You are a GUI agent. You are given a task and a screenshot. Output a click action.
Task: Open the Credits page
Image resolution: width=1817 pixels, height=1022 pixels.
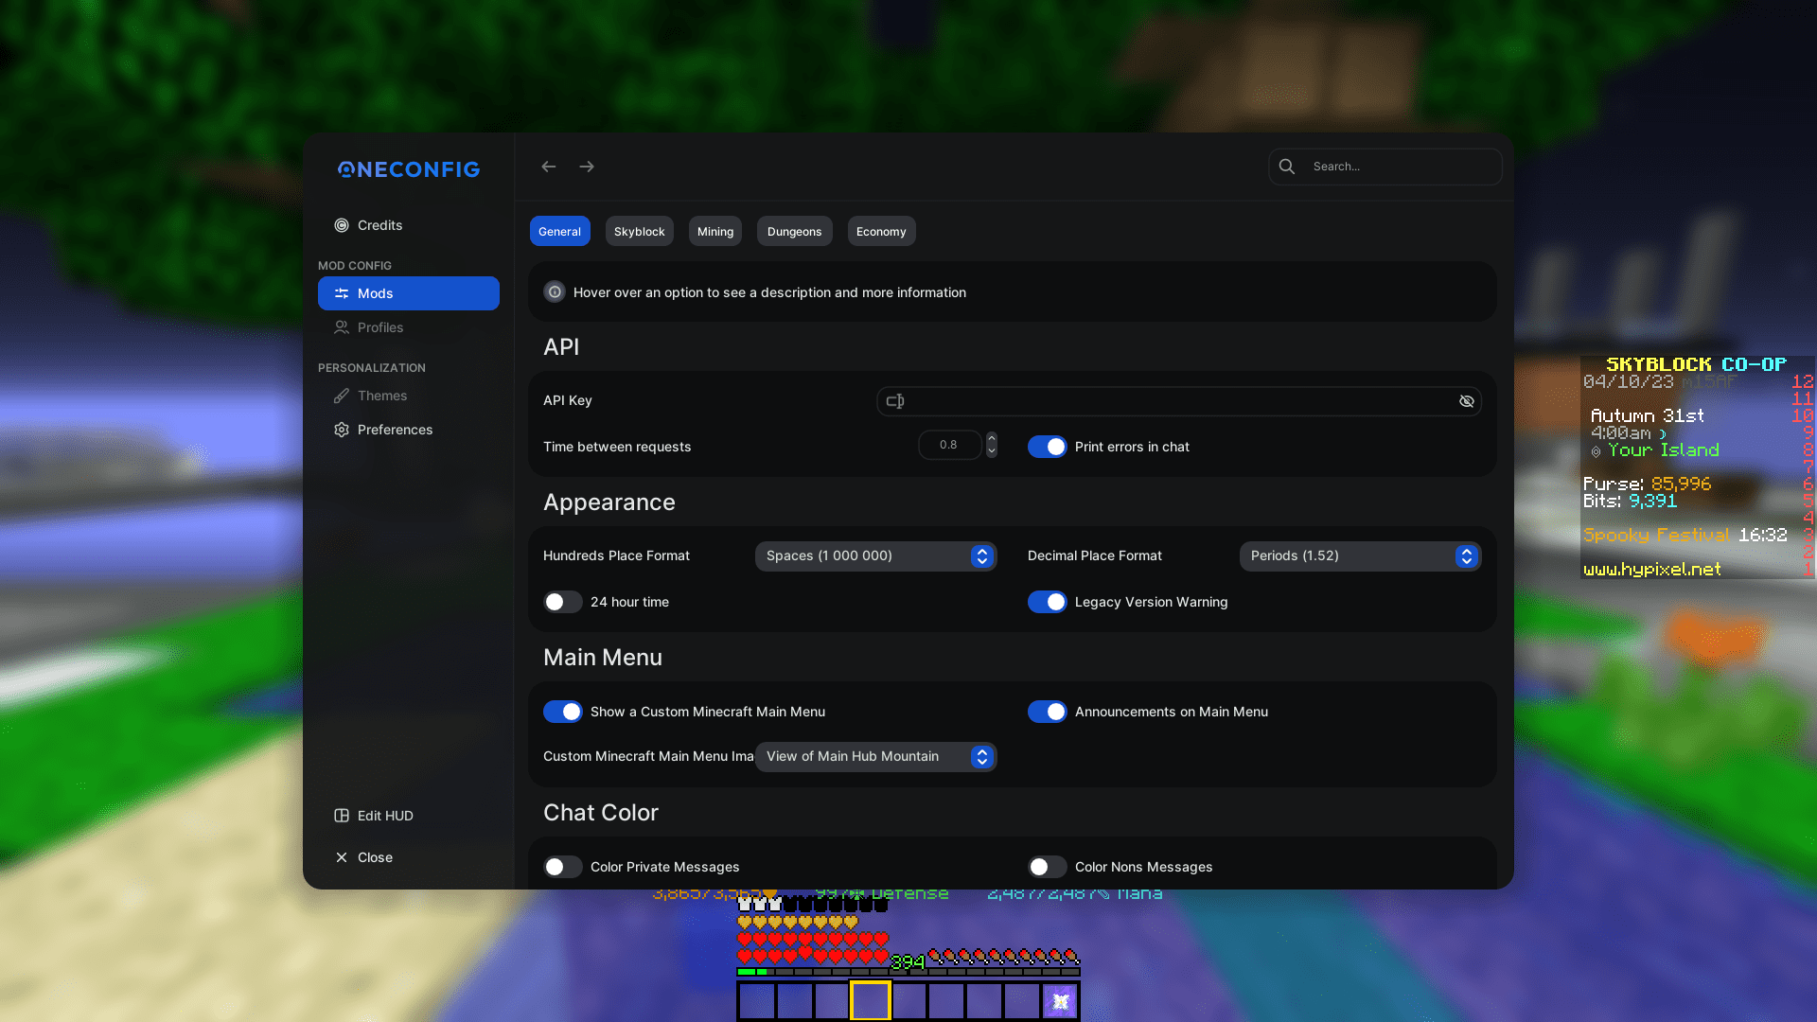[409, 225]
